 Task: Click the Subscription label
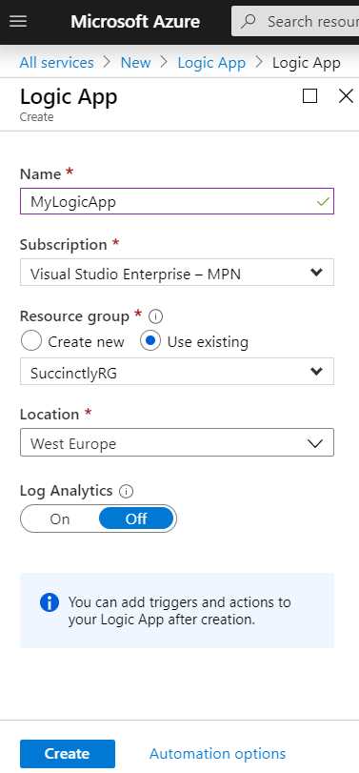[64, 245]
